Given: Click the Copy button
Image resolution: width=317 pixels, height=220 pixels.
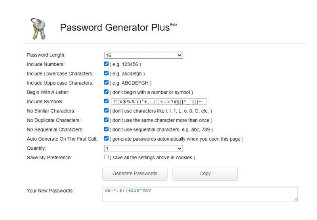Looking at the screenshot, I should (x=205, y=174).
